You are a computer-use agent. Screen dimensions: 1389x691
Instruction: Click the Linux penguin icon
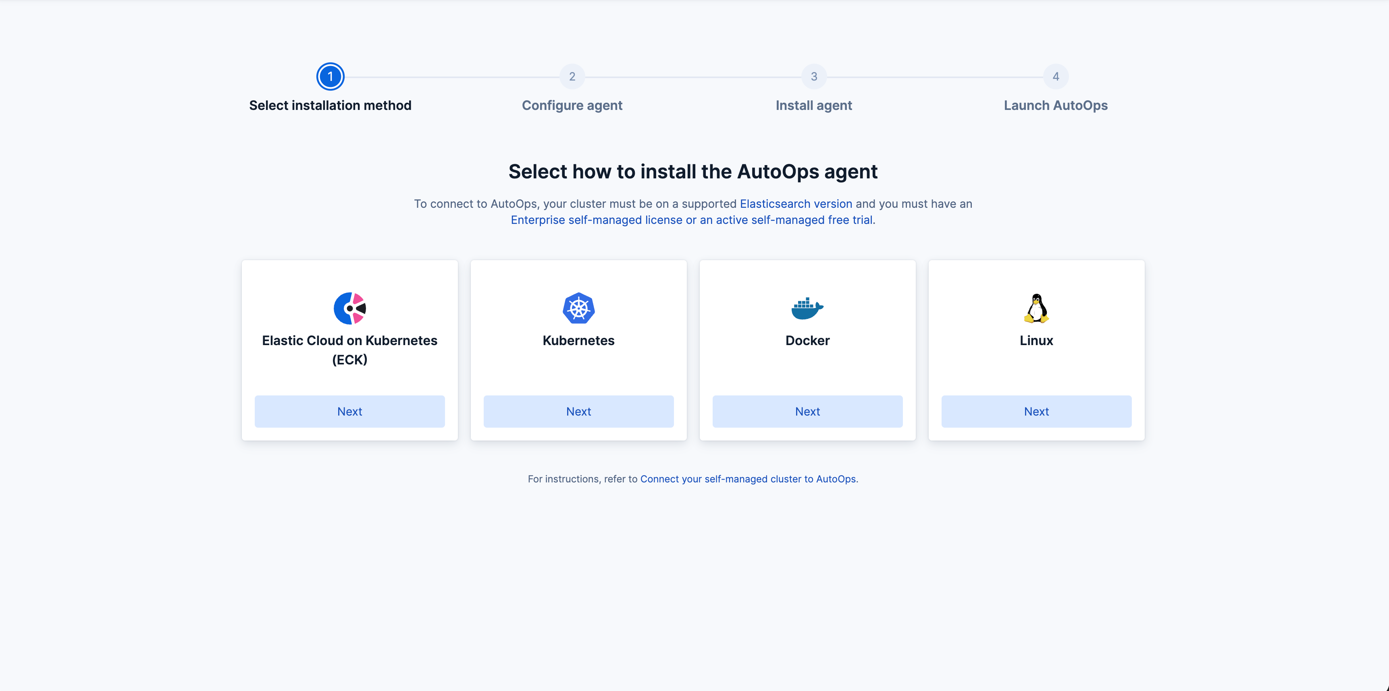click(1036, 308)
